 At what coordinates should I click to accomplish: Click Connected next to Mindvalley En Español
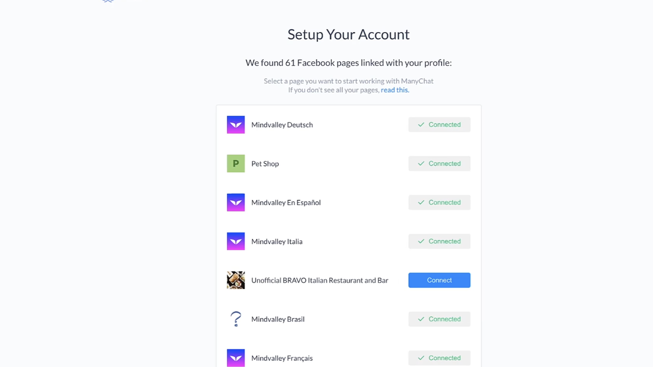(x=439, y=202)
